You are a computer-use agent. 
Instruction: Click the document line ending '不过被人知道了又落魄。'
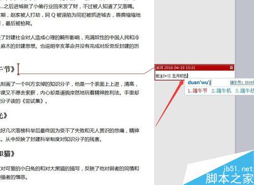pyautogui.click(x=68, y=7)
